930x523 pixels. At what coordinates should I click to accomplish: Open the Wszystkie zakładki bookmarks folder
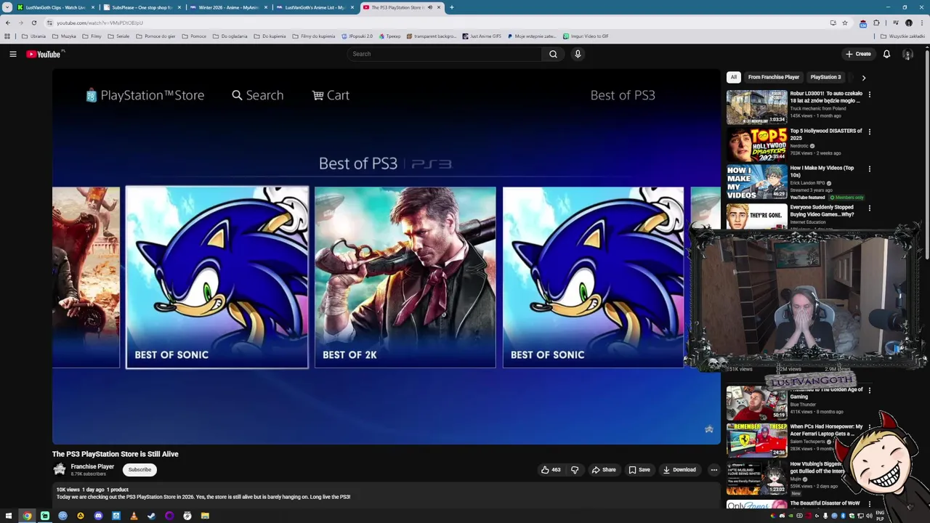[x=903, y=36]
